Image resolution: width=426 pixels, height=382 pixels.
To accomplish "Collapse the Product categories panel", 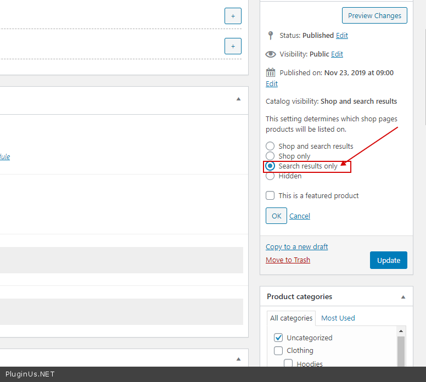I will click(x=403, y=297).
